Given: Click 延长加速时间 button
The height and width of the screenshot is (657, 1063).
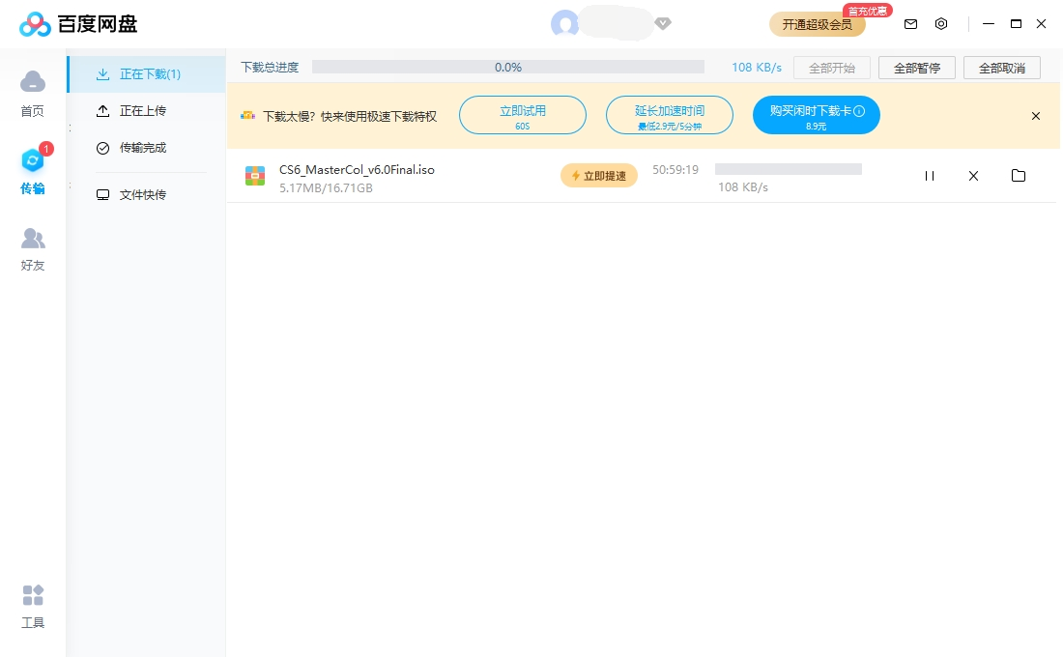Looking at the screenshot, I should click(669, 115).
